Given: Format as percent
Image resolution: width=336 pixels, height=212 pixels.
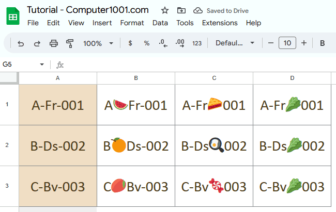Looking at the screenshot, I should [147, 43].
